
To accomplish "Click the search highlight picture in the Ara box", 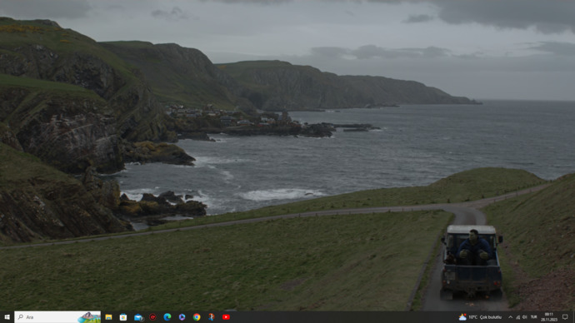I will coord(88,317).
